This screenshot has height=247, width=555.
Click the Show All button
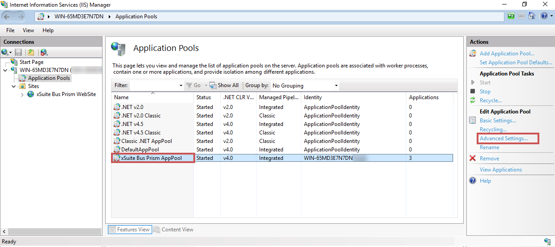tap(224, 85)
